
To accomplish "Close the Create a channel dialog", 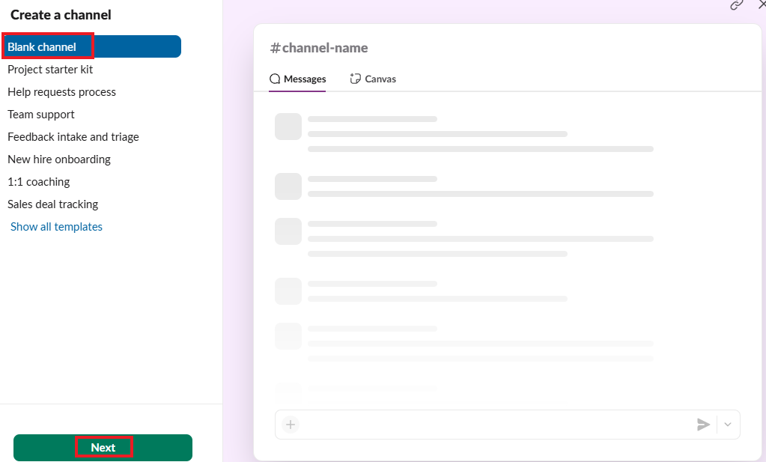I will pos(762,4).
